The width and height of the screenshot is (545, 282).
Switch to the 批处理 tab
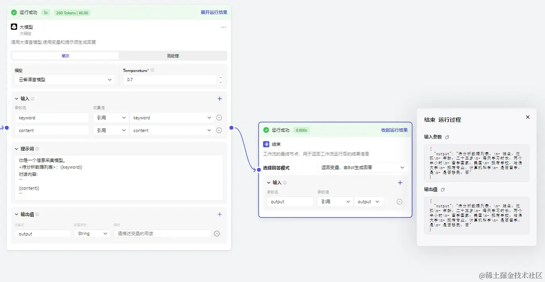coord(173,56)
